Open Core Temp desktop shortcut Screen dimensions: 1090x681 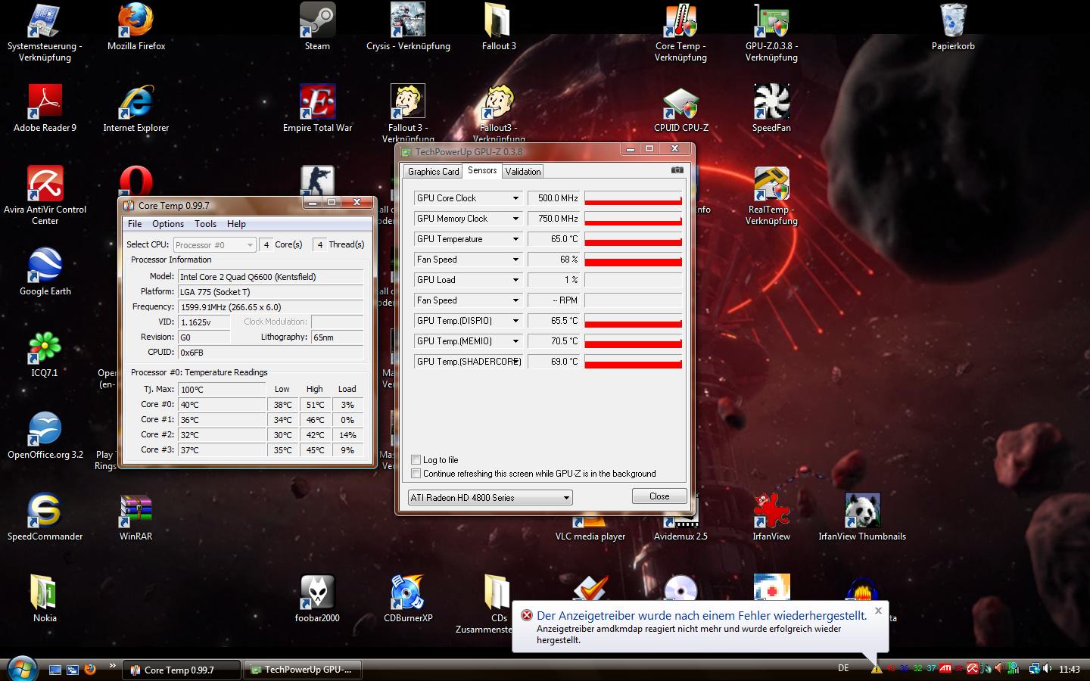point(680,21)
